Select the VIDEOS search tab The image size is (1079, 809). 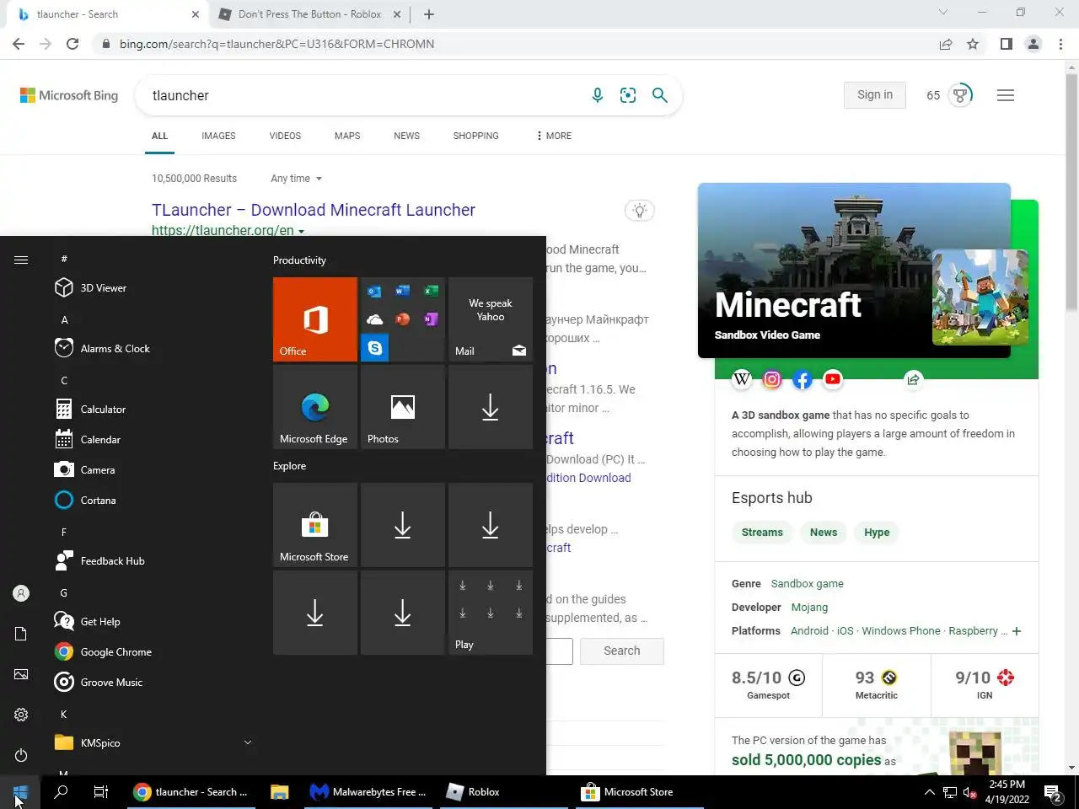tap(285, 136)
